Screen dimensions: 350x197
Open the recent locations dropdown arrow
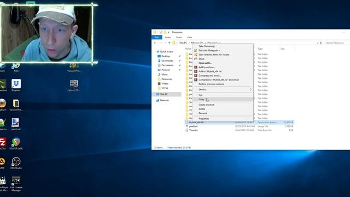click(x=165, y=43)
